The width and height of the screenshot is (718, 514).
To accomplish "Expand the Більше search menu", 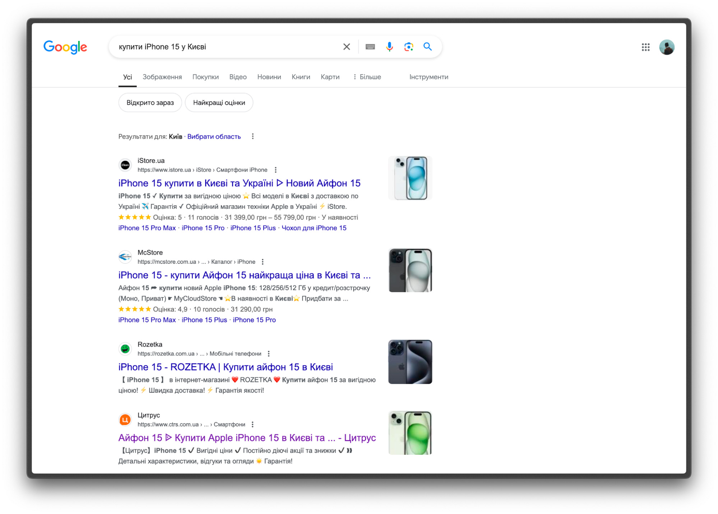I will tap(367, 77).
